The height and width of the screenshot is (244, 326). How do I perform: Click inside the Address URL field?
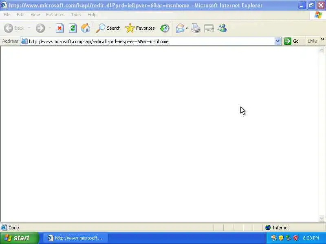pos(151,41)
